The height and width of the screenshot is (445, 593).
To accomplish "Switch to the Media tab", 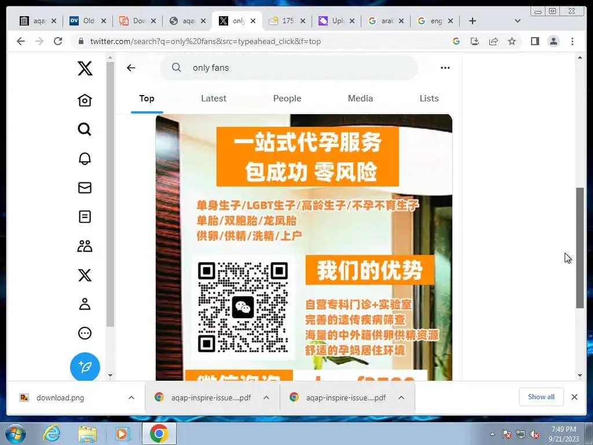I will pyautogui.click(x=360, y=99).
